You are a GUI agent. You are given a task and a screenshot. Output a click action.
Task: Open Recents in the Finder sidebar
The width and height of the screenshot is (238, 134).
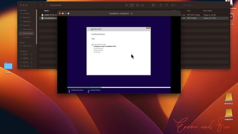pos(26,17)
